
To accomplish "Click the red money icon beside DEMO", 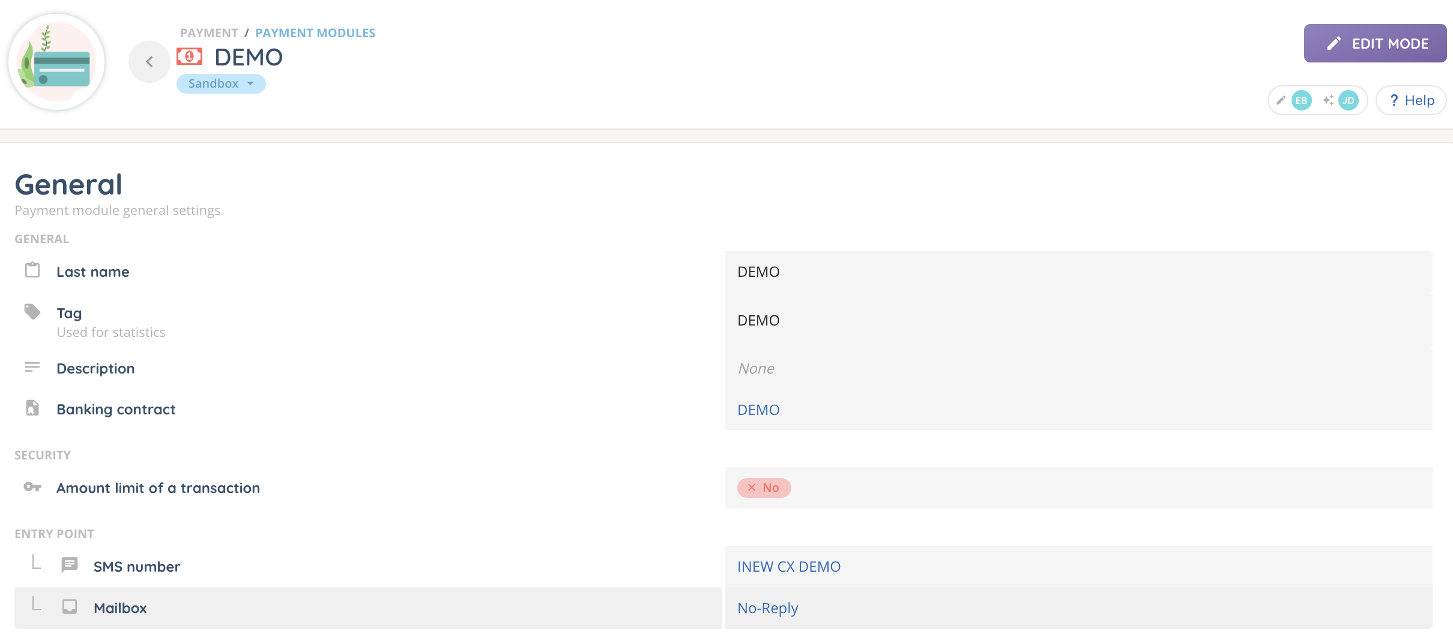I will tap(189, 57).
